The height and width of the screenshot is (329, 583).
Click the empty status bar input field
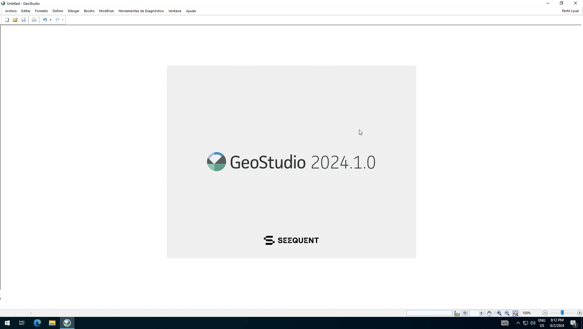click(x=429, y=313)
